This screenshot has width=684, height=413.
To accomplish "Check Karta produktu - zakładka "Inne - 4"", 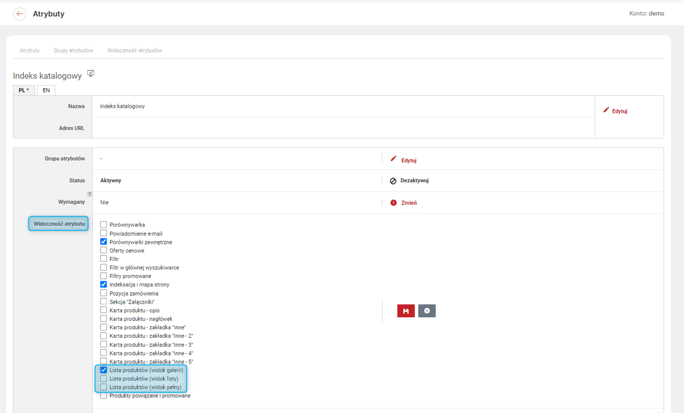I will click(104, 353).
